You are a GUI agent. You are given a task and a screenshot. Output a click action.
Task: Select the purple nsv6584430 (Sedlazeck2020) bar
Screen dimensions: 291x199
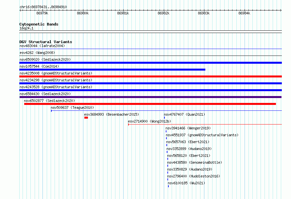click(x=150, y=97)
